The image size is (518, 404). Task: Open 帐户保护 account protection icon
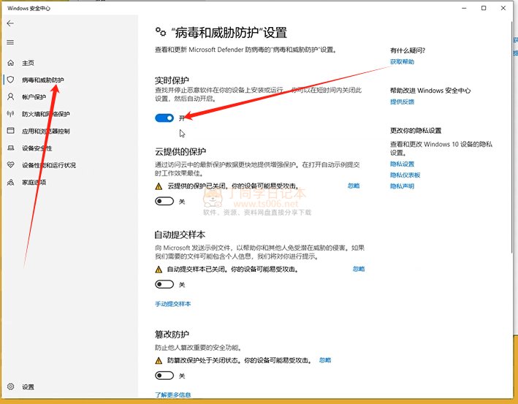(10, 96)
